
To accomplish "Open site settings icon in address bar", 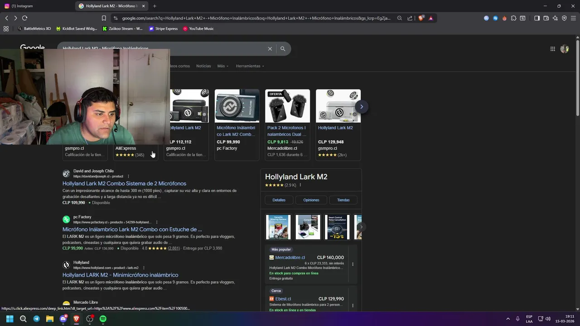I will [116, 18].
